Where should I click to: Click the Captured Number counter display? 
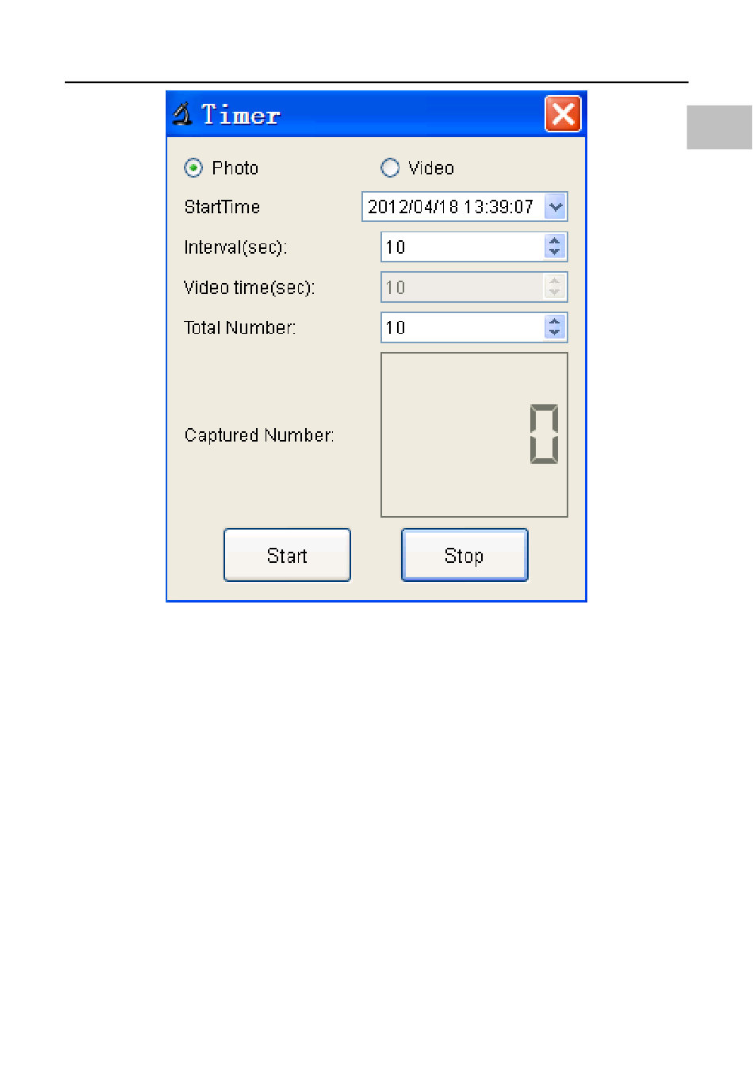coord(474,434)
